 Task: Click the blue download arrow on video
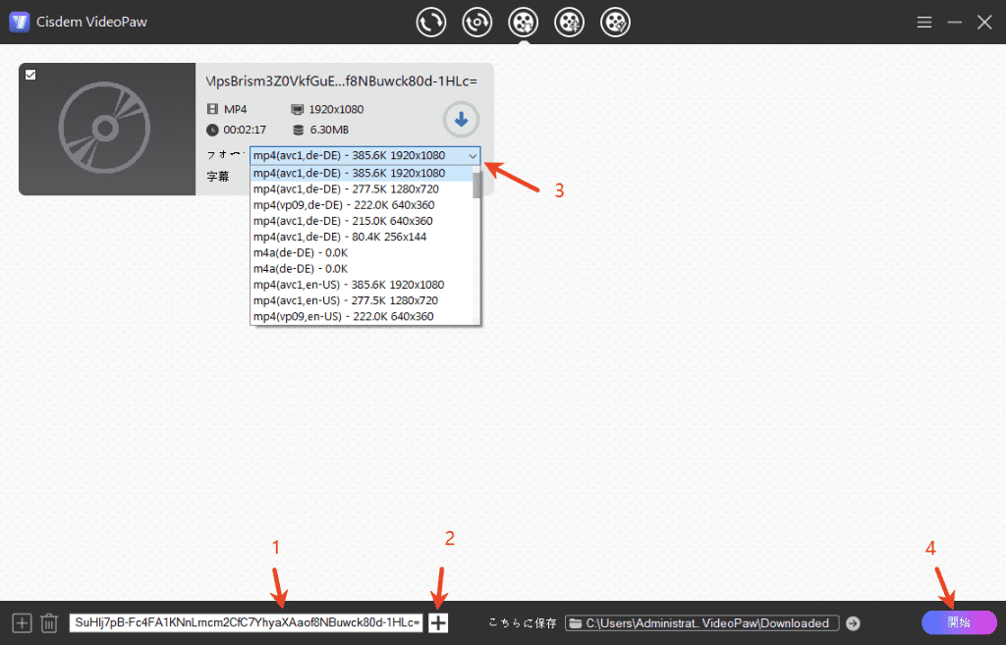(461, 121)
